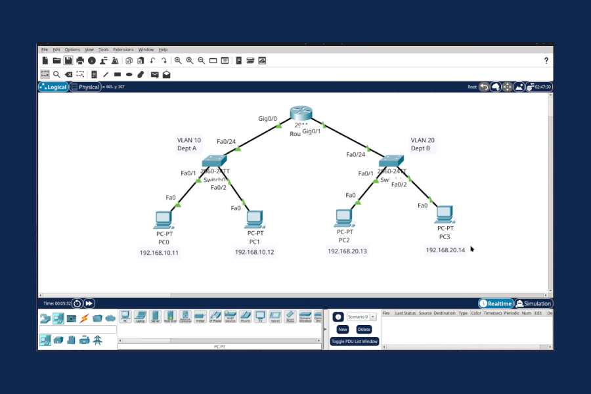Toggle to Physical workspace view
This screenshot has height=394, width=591.
click(x=85, y=87)
